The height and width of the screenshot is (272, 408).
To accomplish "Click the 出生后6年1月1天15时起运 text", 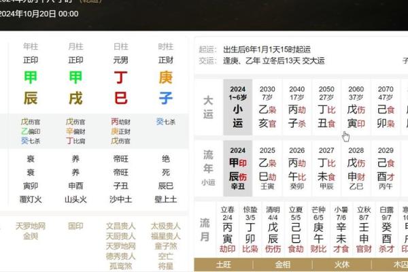I will tap(267, 50).
